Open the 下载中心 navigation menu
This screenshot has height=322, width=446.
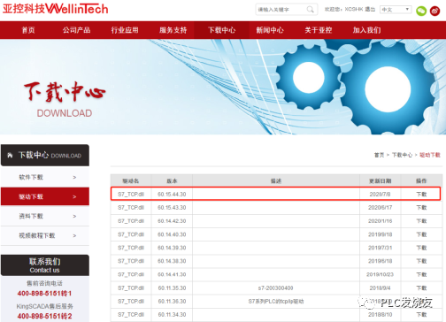tap(222, 30)
